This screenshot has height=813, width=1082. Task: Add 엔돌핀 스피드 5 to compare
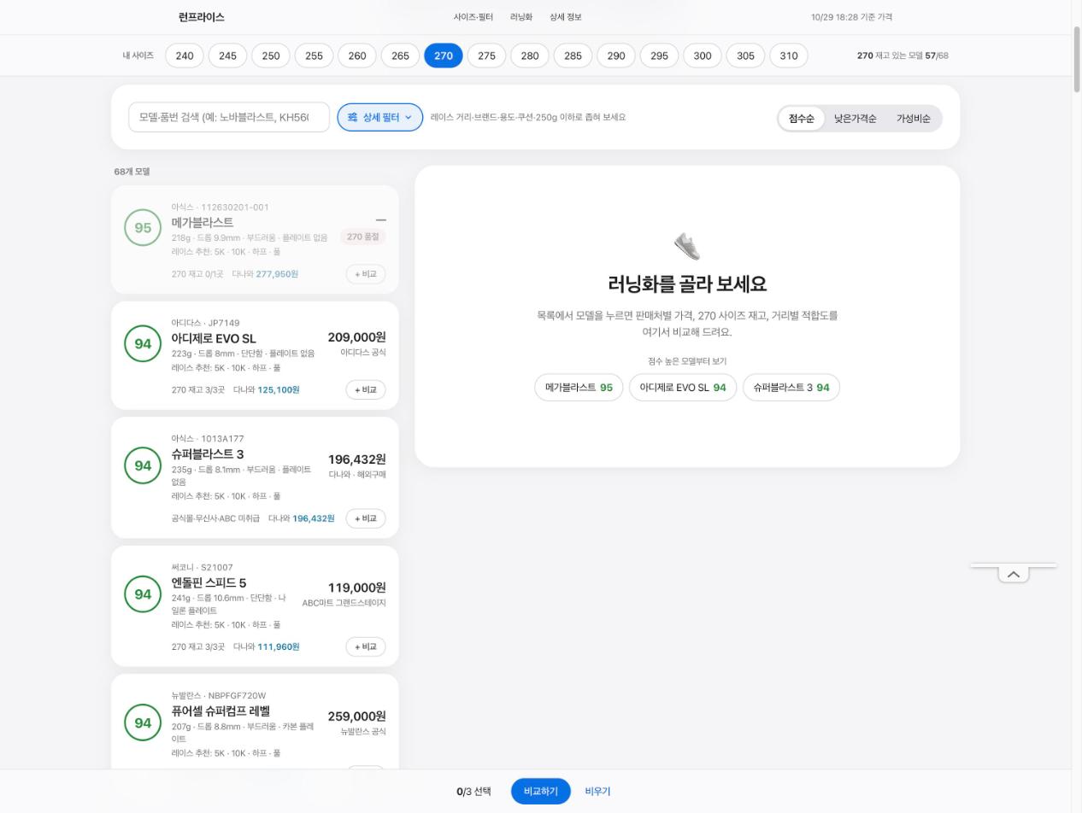coord(366,647)
